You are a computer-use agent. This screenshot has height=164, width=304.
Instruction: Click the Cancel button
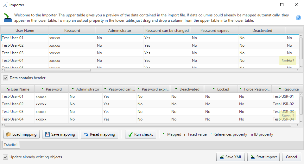[291, 157]
